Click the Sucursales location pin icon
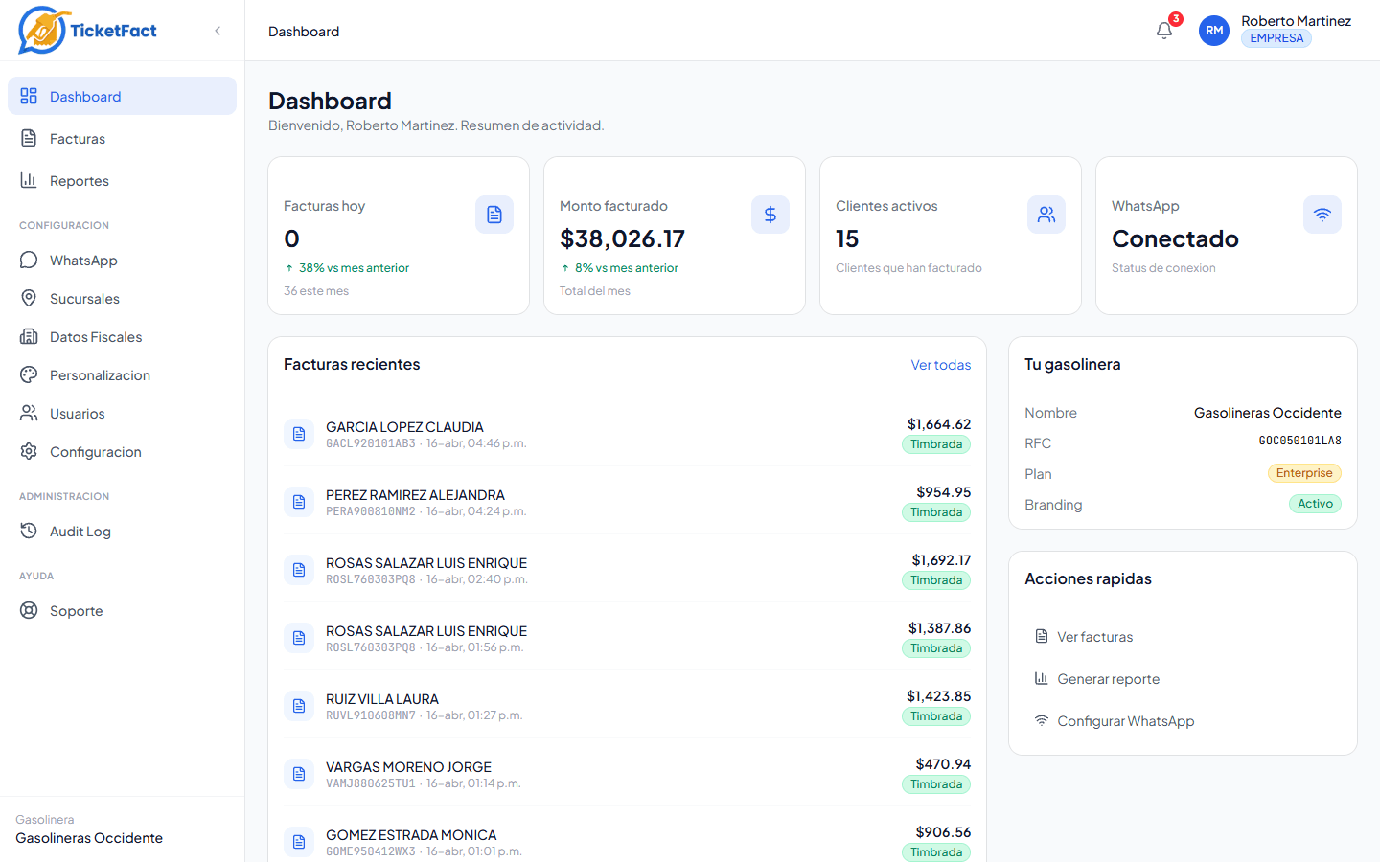This screenshot has width=1380, height=862. tap(29, 298)
